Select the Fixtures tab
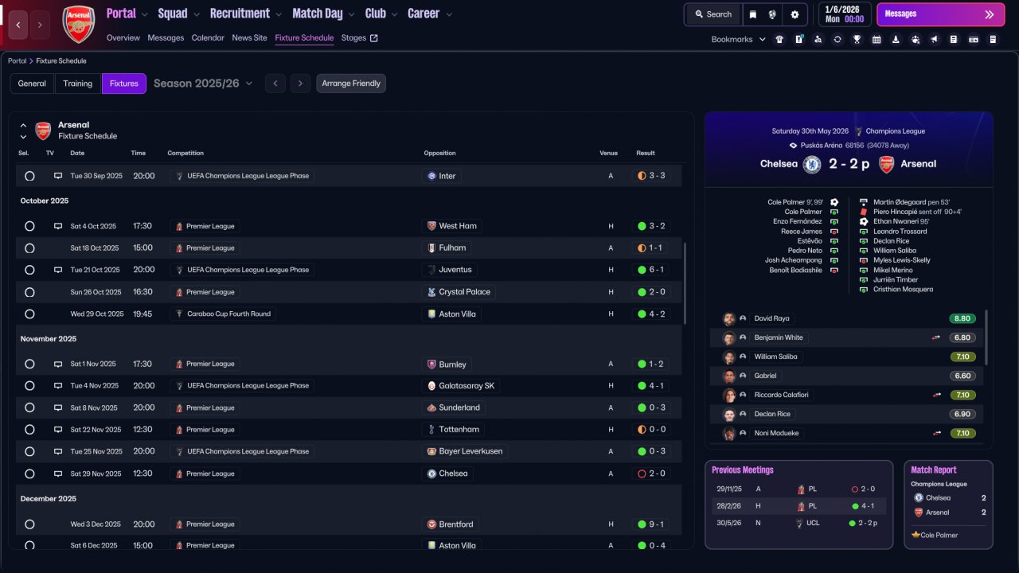The height and width of the screenshot is (573, 1019). (x=124, y=84)
